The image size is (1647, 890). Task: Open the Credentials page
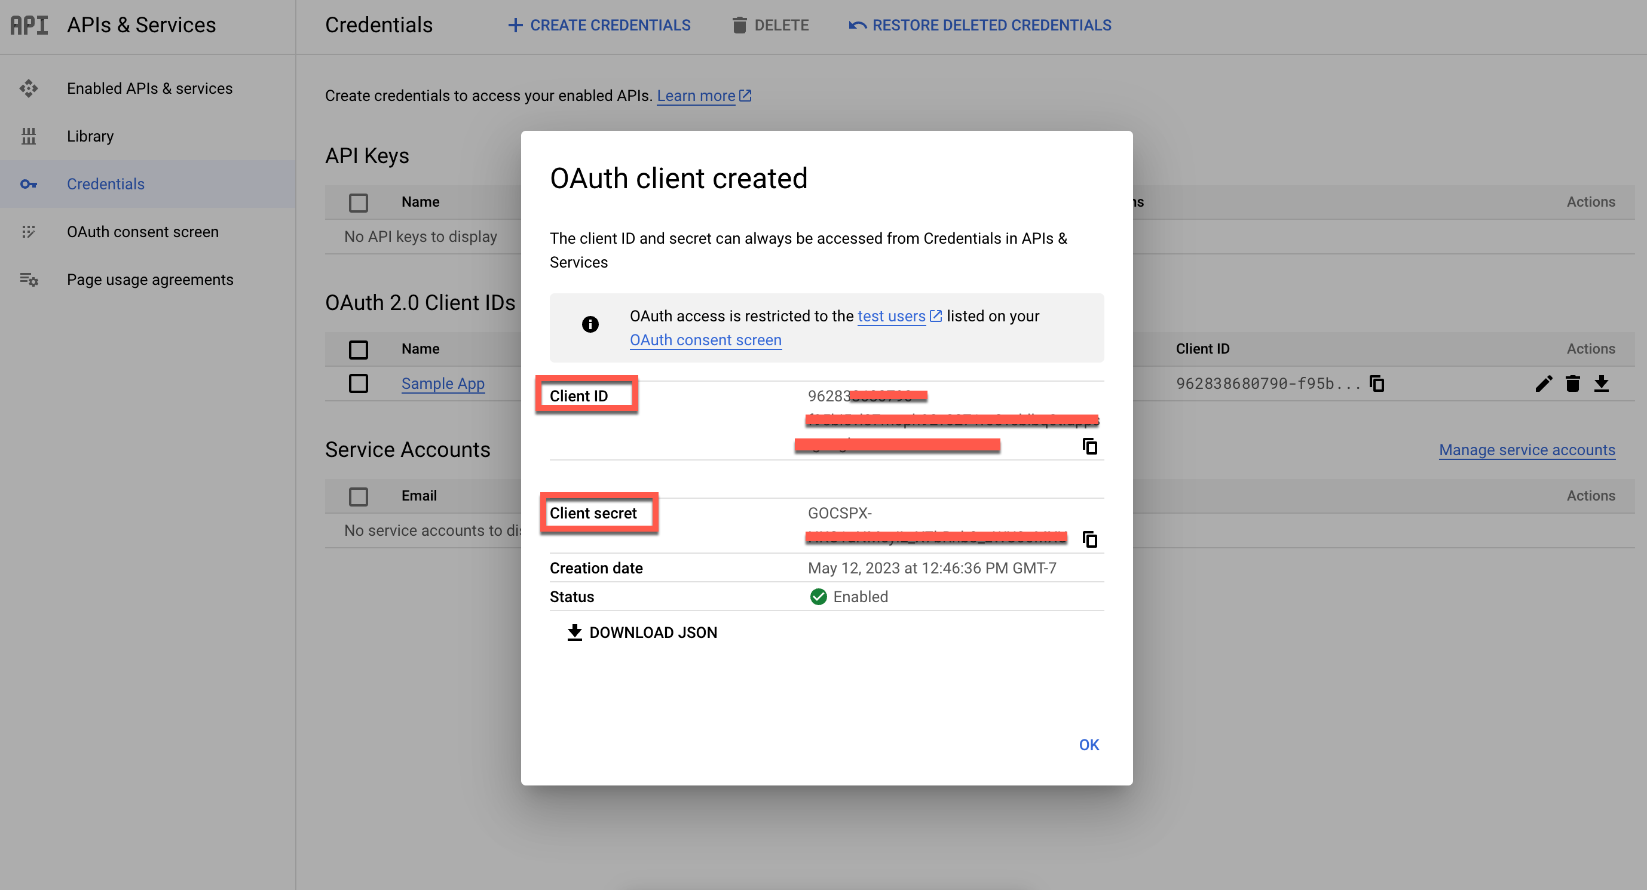(x=106, y=184)
